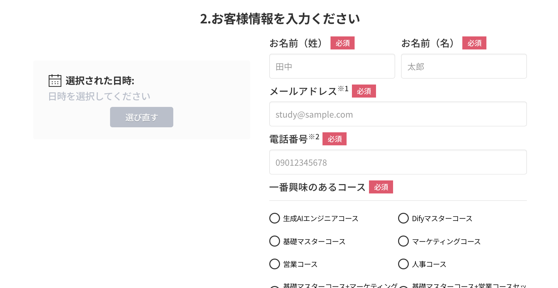Select the 生成AIエンジニアコース radio option
Image resolution: width=558 pixels, height=288 pixels.
[x=274, y=218]
